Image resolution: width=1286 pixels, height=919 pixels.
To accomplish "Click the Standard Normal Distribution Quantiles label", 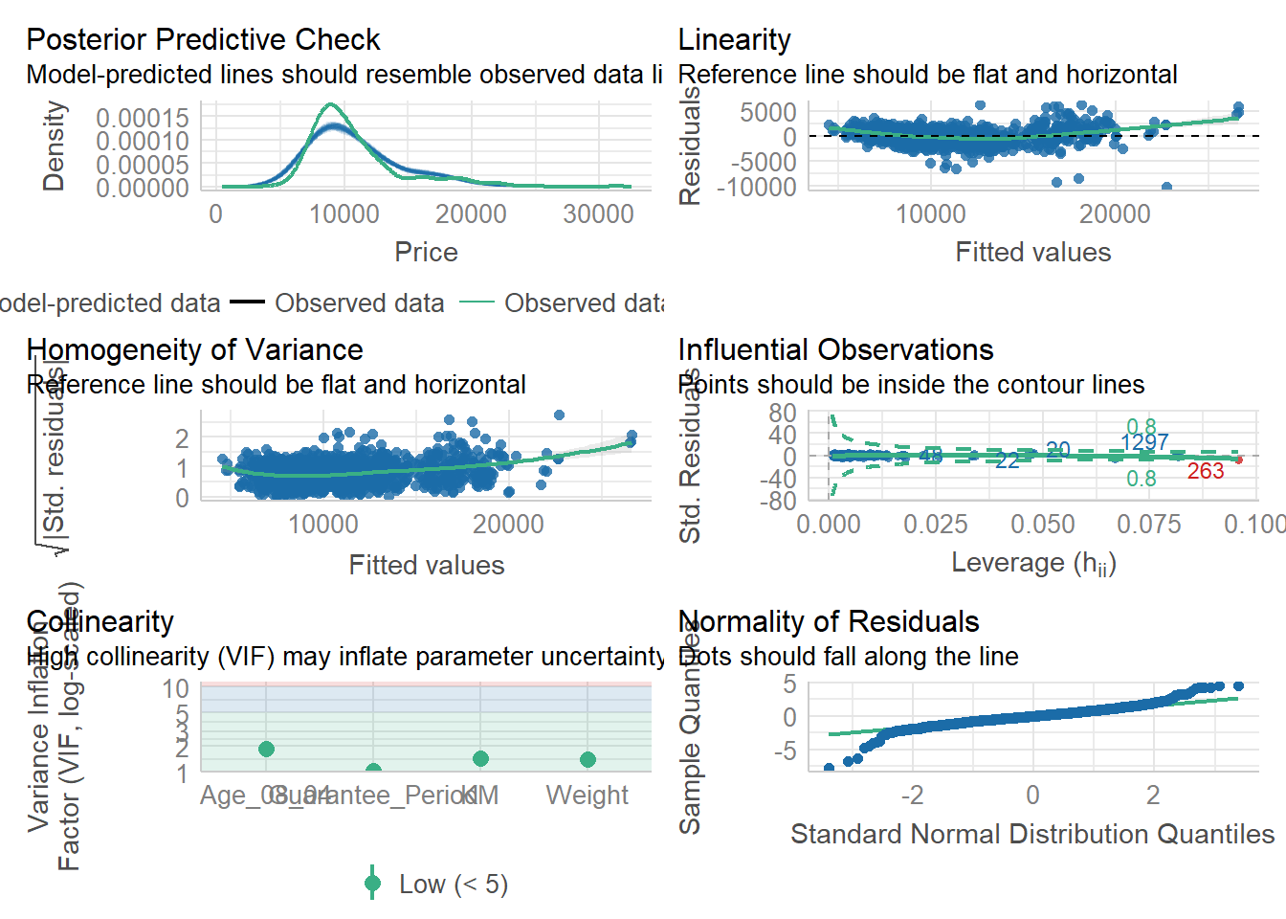I will (x=1032, y=834).
